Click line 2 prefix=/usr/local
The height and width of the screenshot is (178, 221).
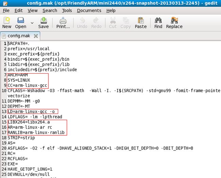tap(29, 49)
